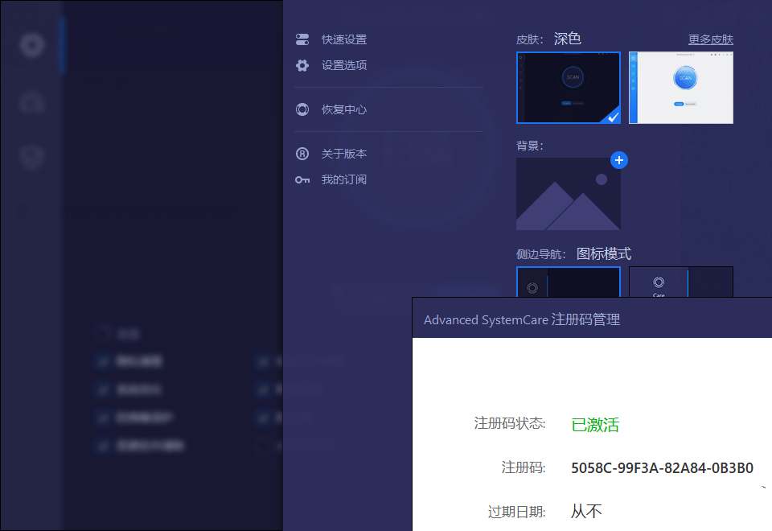
Task: Show 关于版本 information
Action: pos(343,154)
